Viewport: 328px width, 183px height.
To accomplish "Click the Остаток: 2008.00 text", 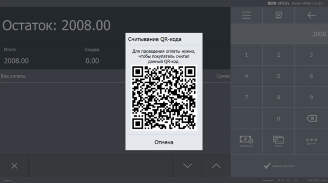I will pyautogui.click(x=56, y=26).
